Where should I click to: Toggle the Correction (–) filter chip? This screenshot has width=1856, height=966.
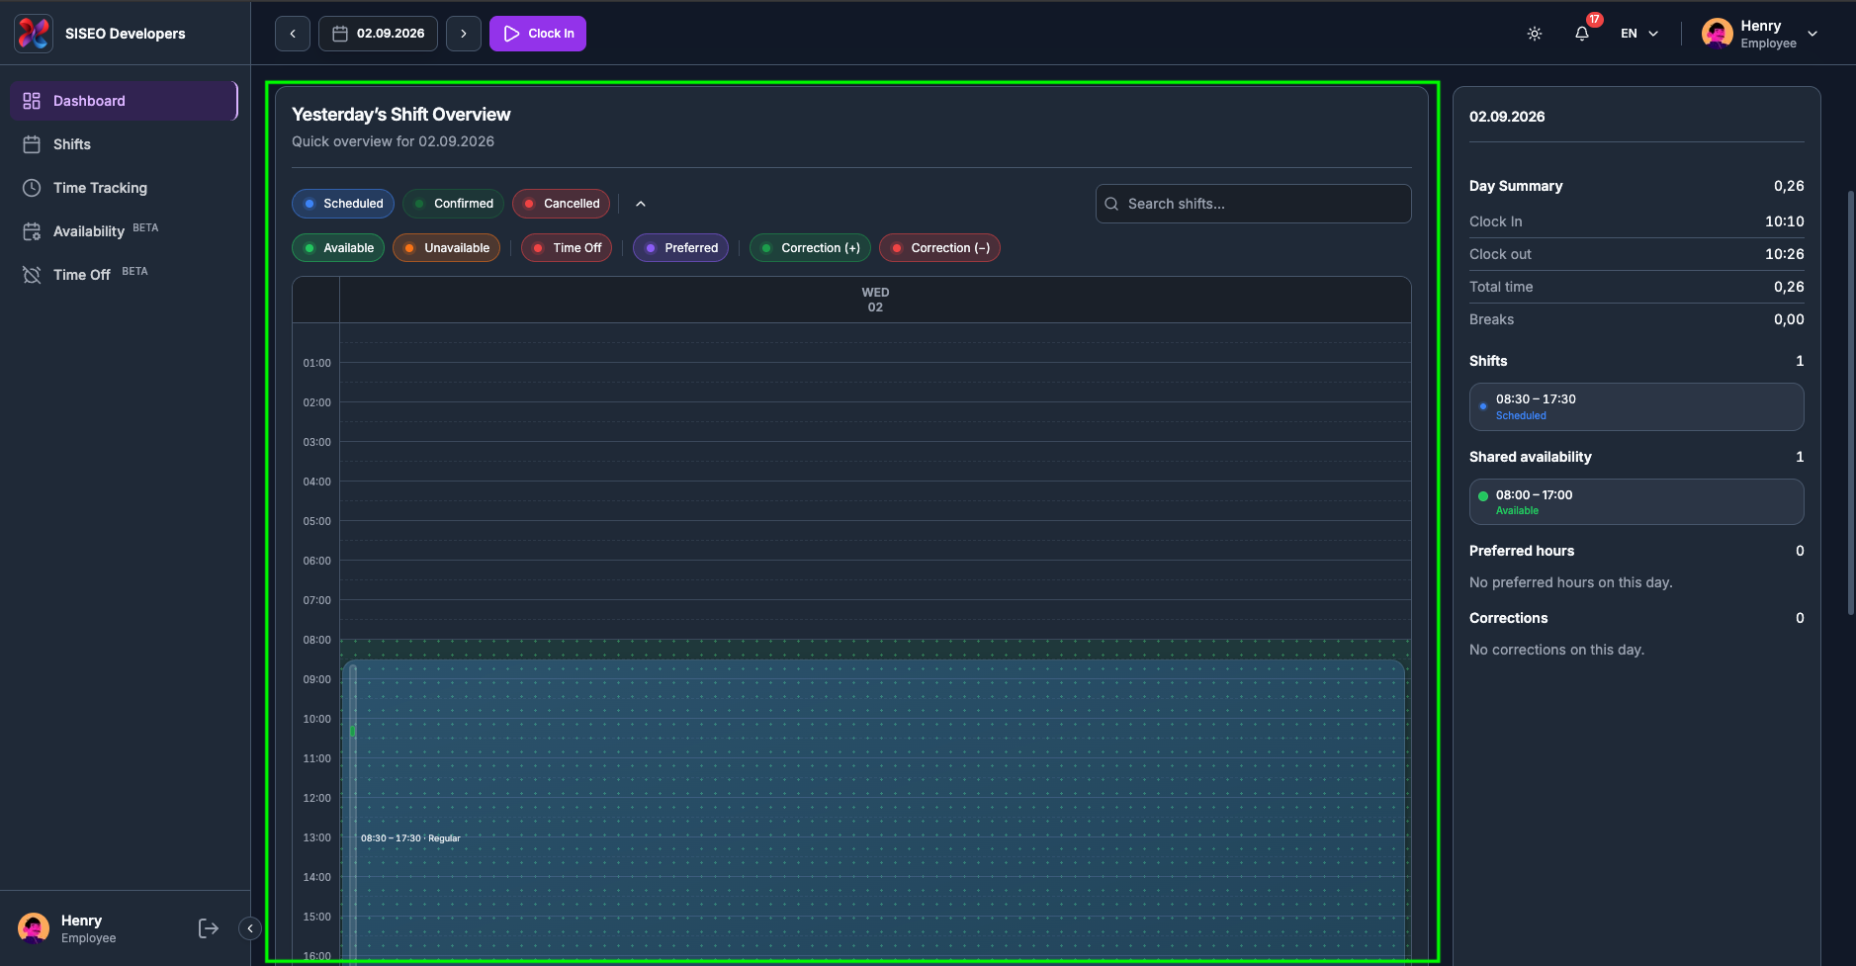tap(940, 248)
